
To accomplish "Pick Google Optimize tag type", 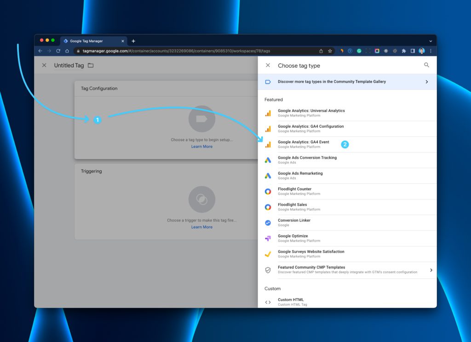I will pos(347,238).
